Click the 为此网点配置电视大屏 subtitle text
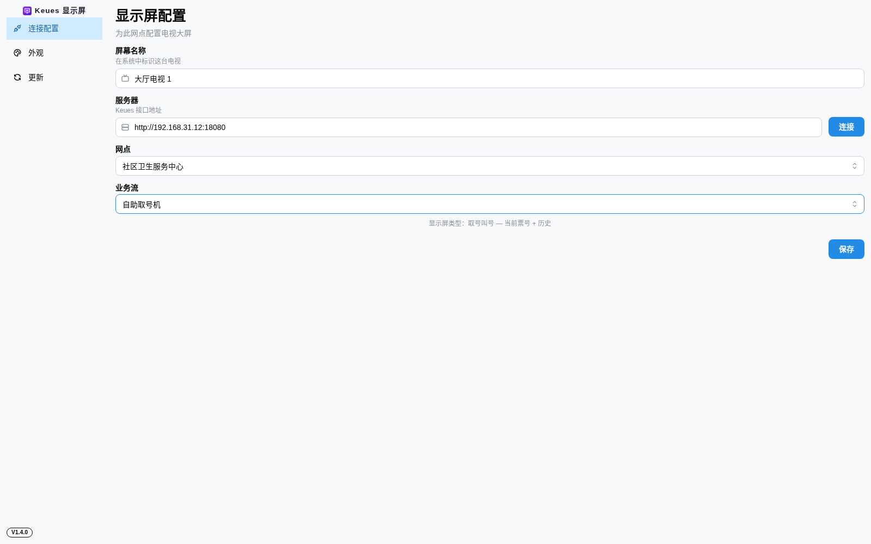Screen dimensions: 871x544 pos(154,33)
